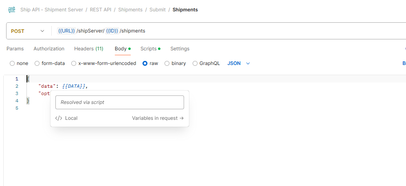The image size is (406, 186).
Task: Select the form-data body option
Action: coord(37,63)
